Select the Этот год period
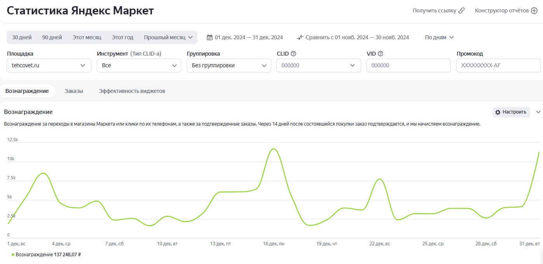This screenshot has width=543, height=264. [122, 37]
